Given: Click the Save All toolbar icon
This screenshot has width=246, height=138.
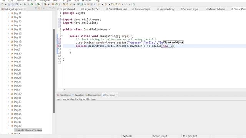Looking at the screenshot, I should point(13,4).
